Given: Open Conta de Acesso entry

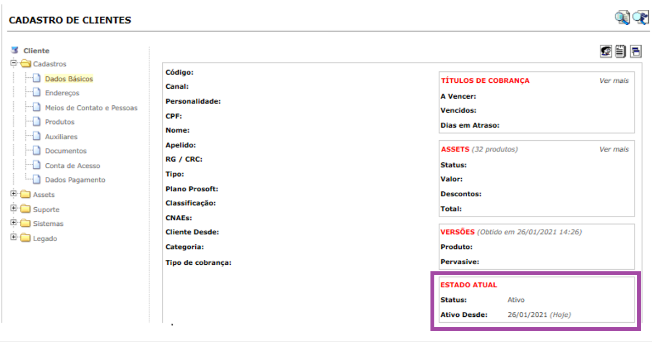Looking at the screenshot, I should tap(72, 166).
